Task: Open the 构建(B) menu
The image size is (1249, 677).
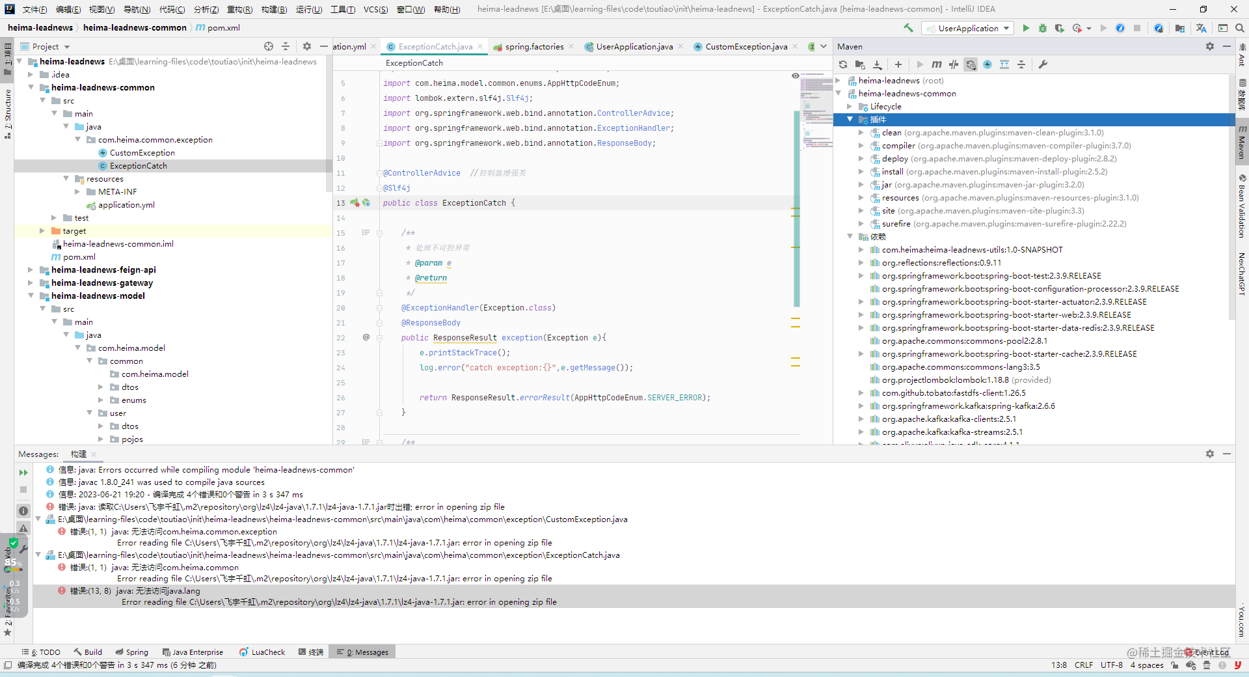Action: pyautogui.click(x=274, y=9)
